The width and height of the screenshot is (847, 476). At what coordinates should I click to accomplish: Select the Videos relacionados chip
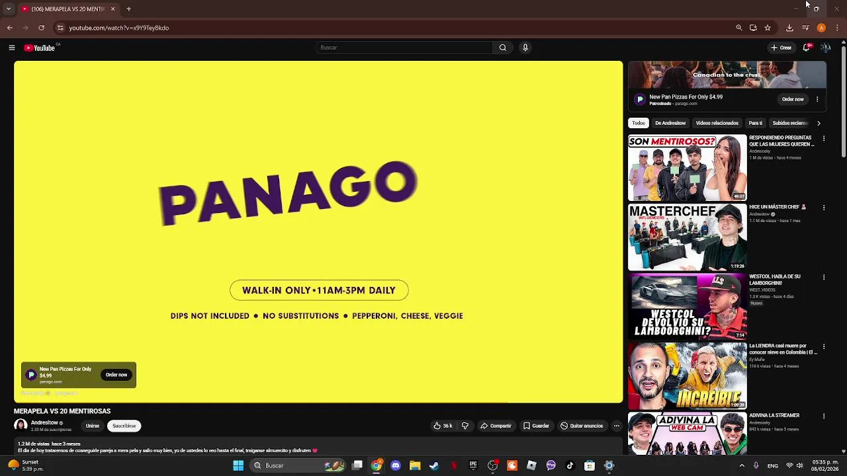717,123
